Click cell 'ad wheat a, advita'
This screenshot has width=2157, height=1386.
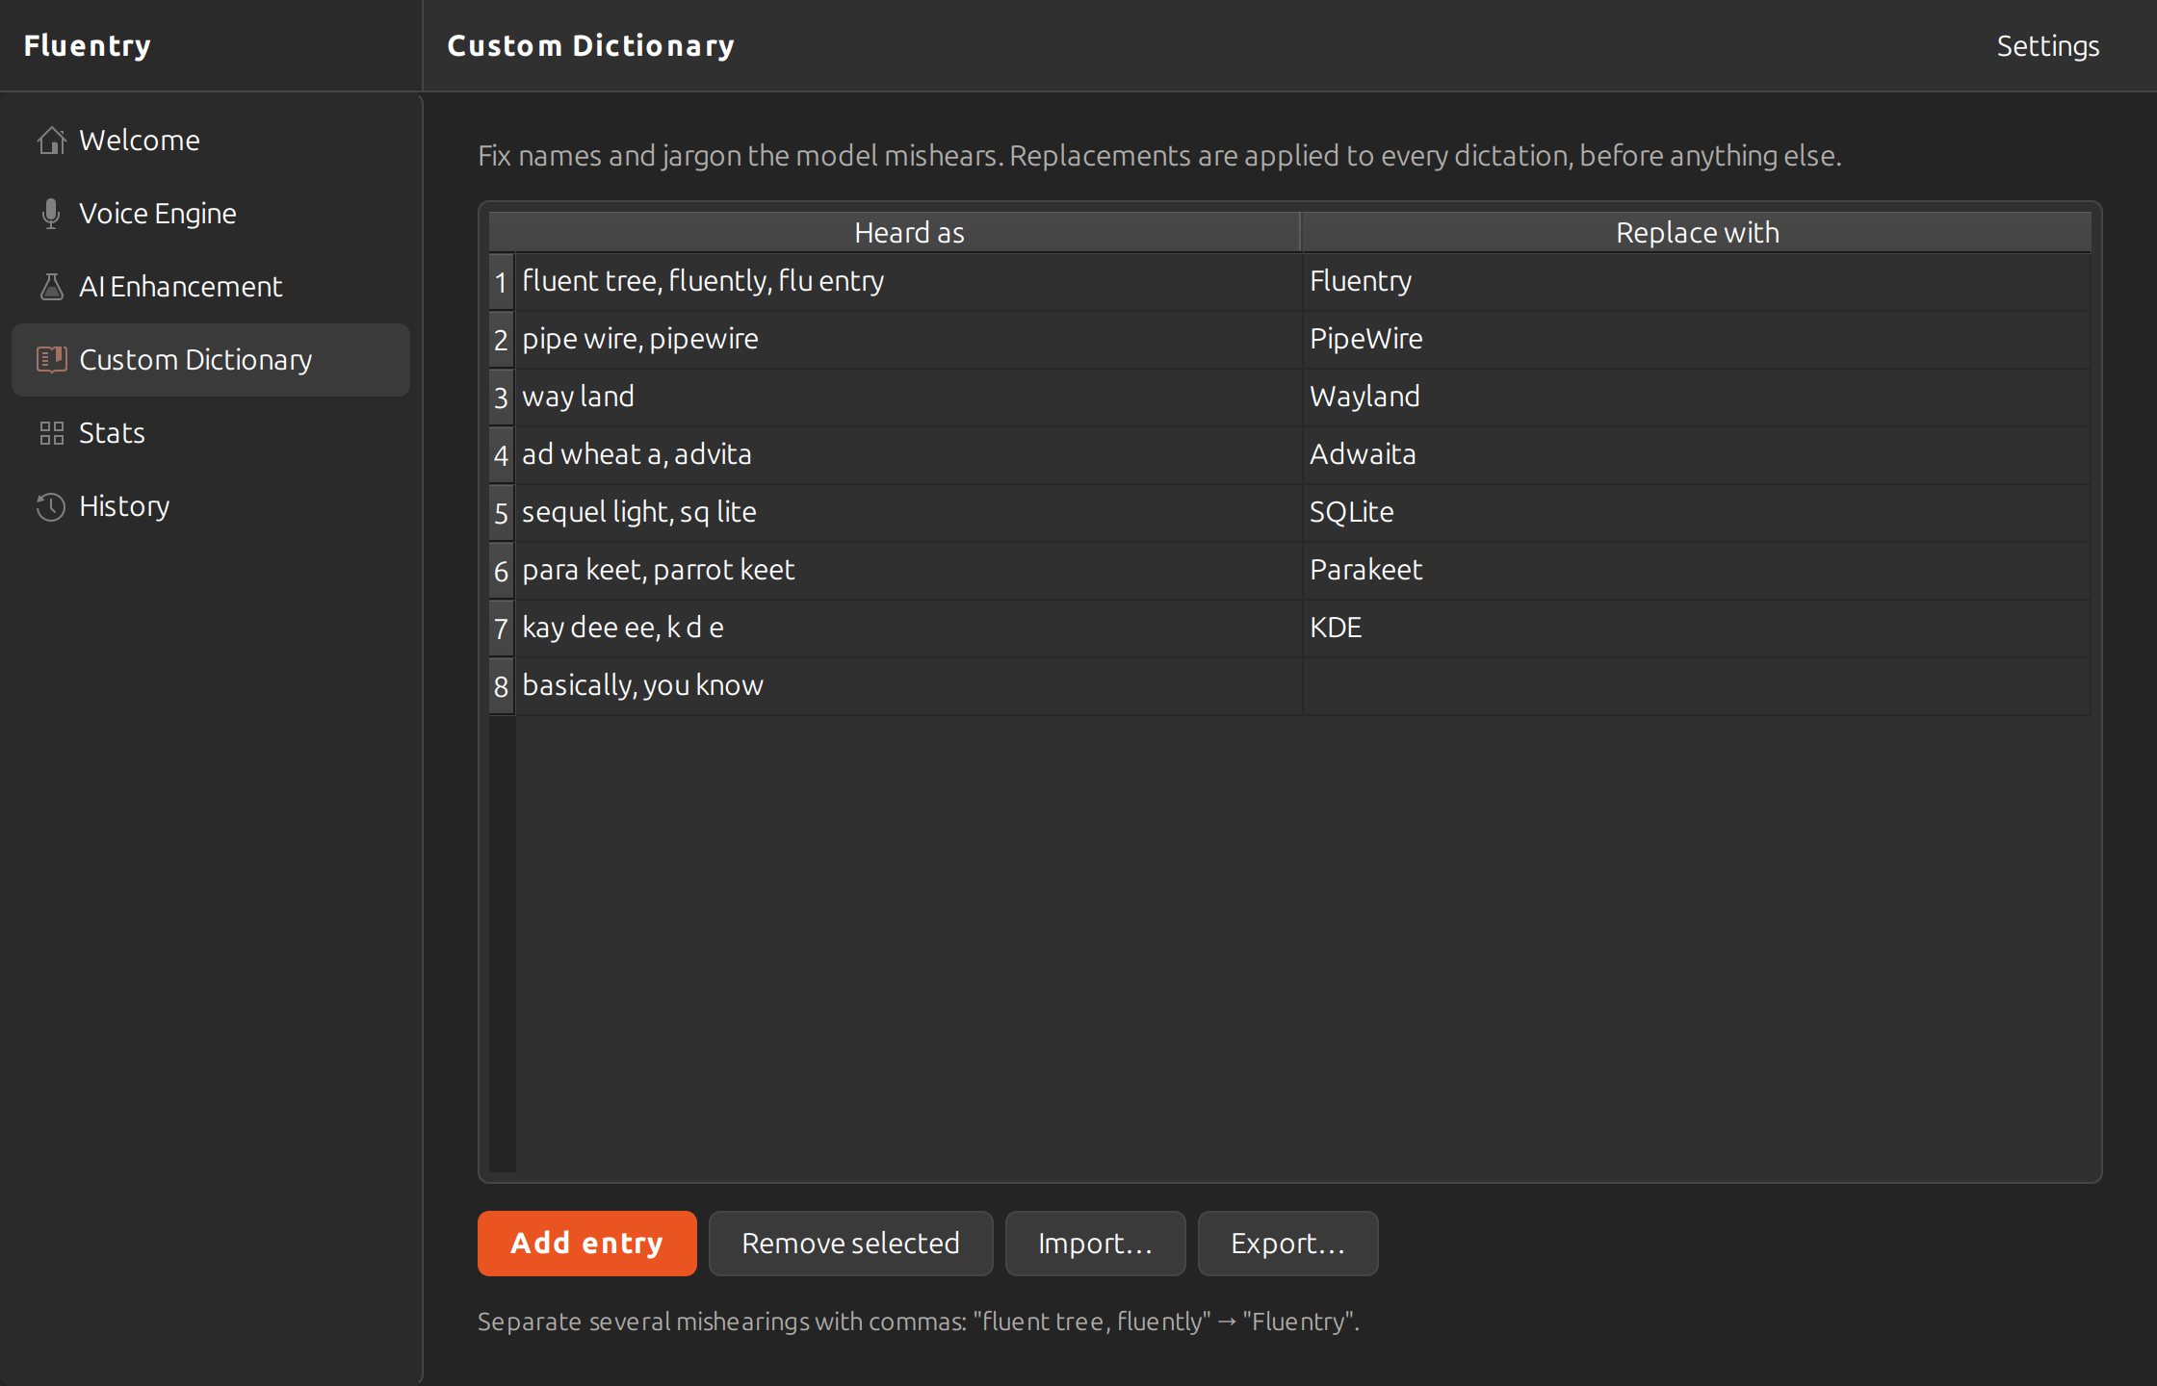pos(909,455)
